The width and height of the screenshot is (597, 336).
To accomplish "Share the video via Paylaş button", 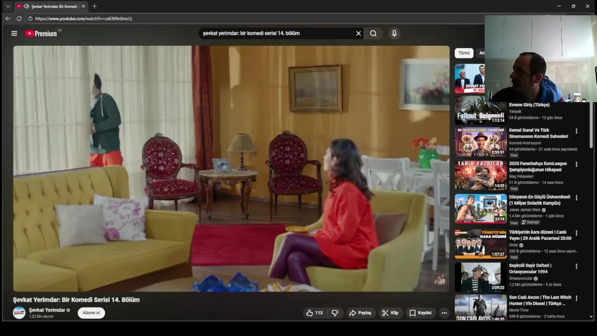I will point(361,313).
